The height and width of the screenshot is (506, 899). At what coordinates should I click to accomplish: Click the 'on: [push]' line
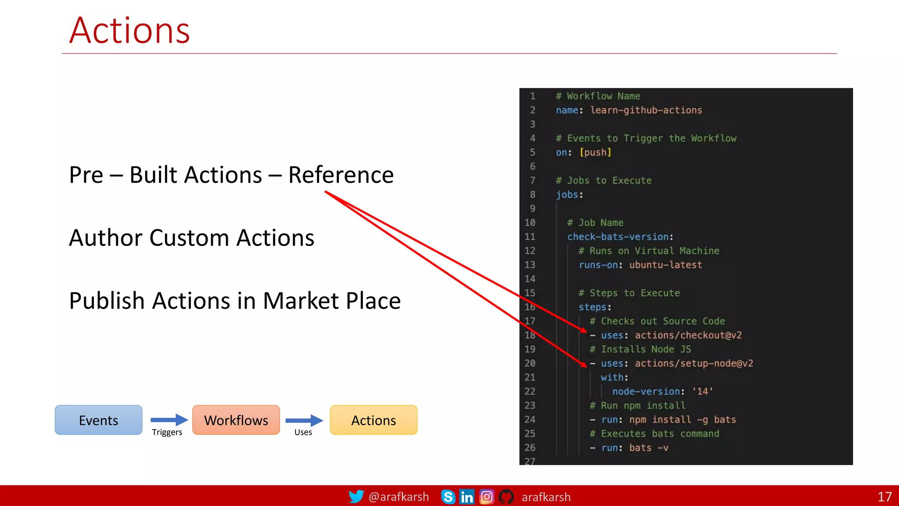[x=583, y=152]
